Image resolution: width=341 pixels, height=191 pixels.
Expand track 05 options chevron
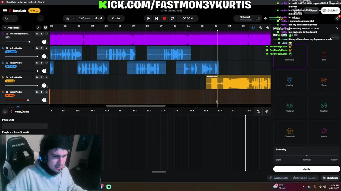46,92
